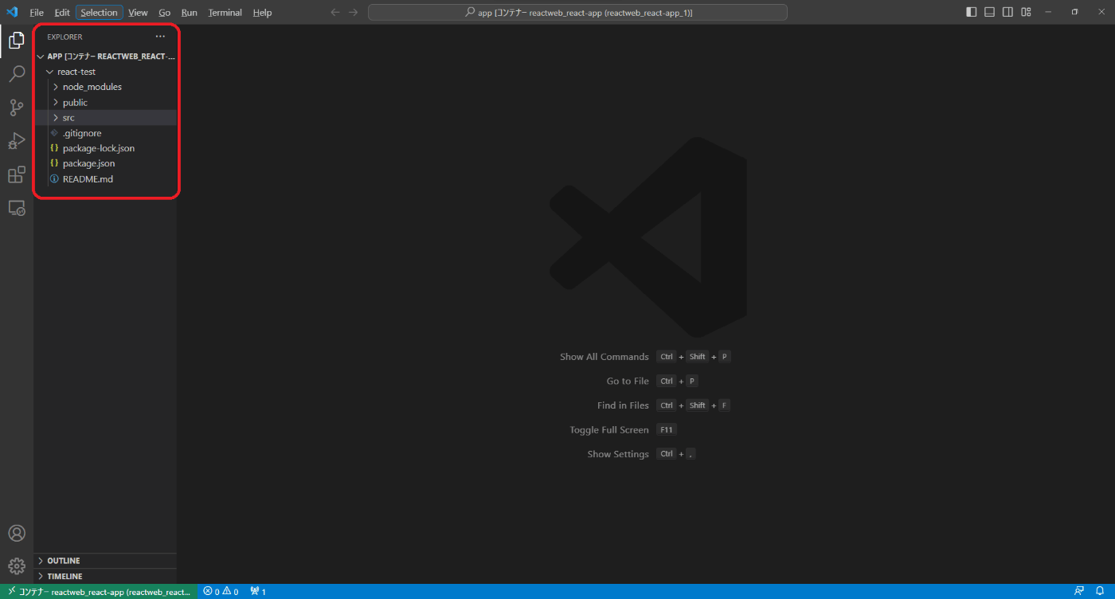
Task: Click the remote container indicator in status bar
Action: (99, 592)
